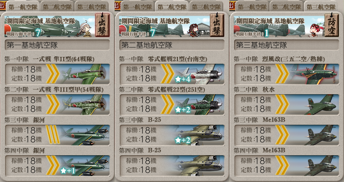Viewport: 344px width, 182px height.
Task: Select the fourth squadron Ginga bomber with star +1
Action: click(x=84, y=166)
